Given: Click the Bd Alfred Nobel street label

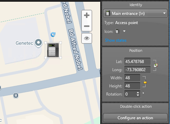Looking at the screenshot, I should click(x=75, y=49).
